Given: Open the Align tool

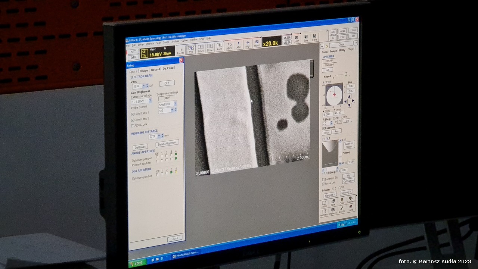Looking at the screenshot, I should pos(248,43).
